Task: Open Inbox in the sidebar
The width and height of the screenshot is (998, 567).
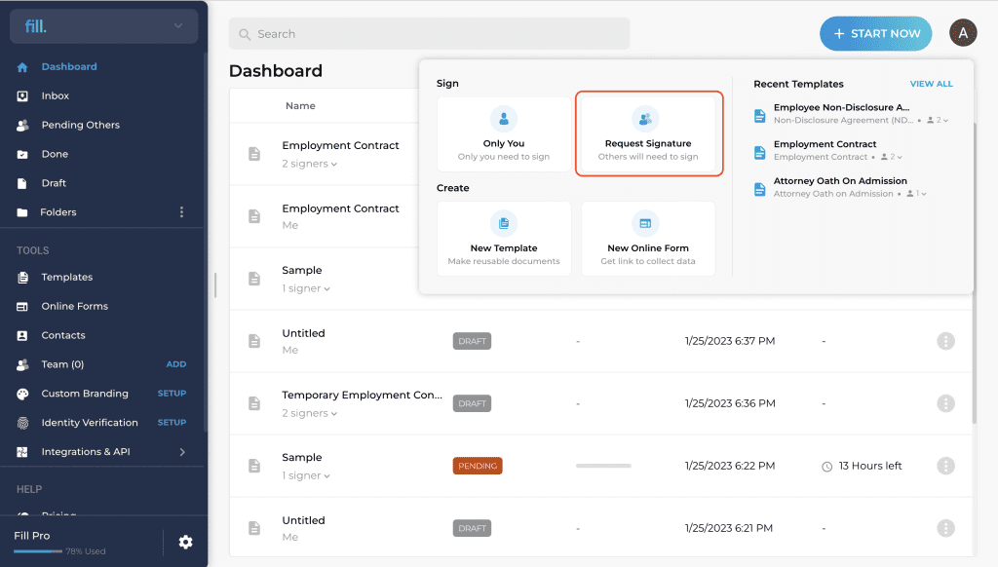Action: click(56, 96)
